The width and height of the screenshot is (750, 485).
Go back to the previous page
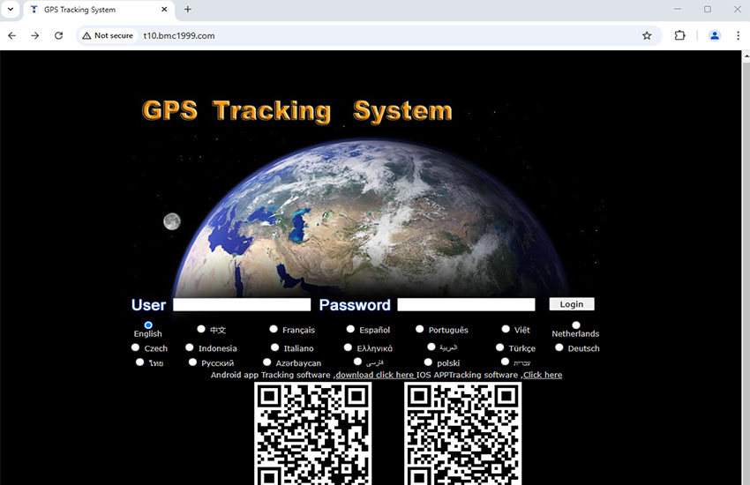[x=12, y=35]
